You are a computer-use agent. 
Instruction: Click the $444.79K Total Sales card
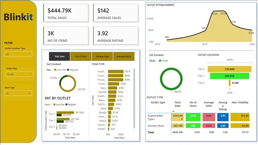coord(66,13)
